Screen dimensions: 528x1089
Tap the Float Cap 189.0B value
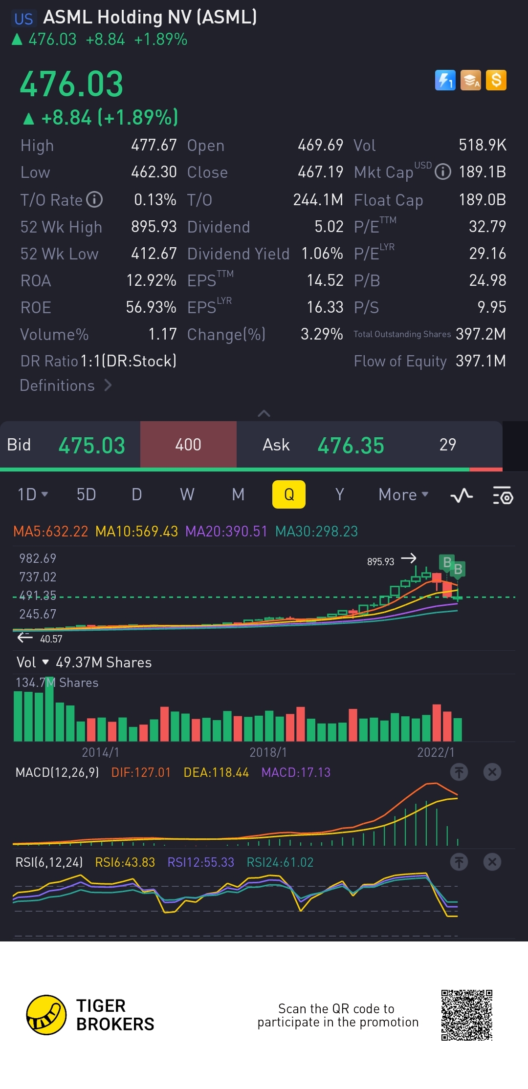[483, 200]
